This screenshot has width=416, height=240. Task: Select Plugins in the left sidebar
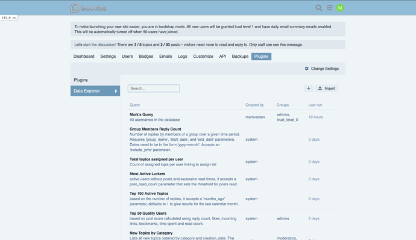[x=81, y=80]
